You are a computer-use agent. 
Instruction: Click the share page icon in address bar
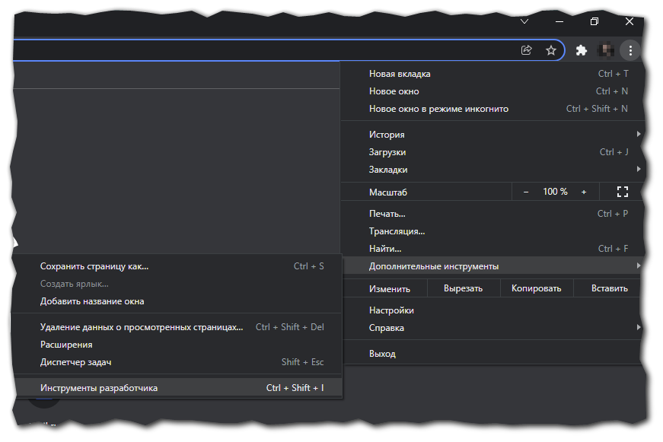(x=526, y=50)
